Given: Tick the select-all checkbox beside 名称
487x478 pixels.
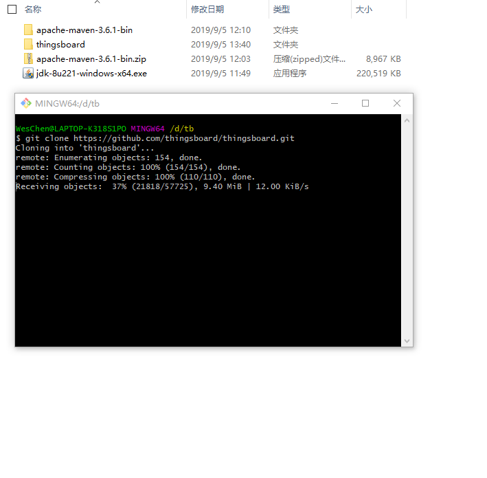Looking at the screenshot, I should pyautogui.click(x=12, y=10).
